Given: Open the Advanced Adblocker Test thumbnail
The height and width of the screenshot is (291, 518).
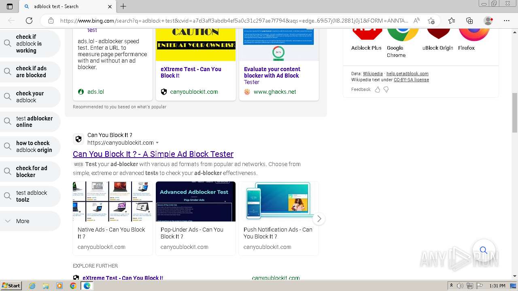Looking at the screenshot, I should 195,201.
